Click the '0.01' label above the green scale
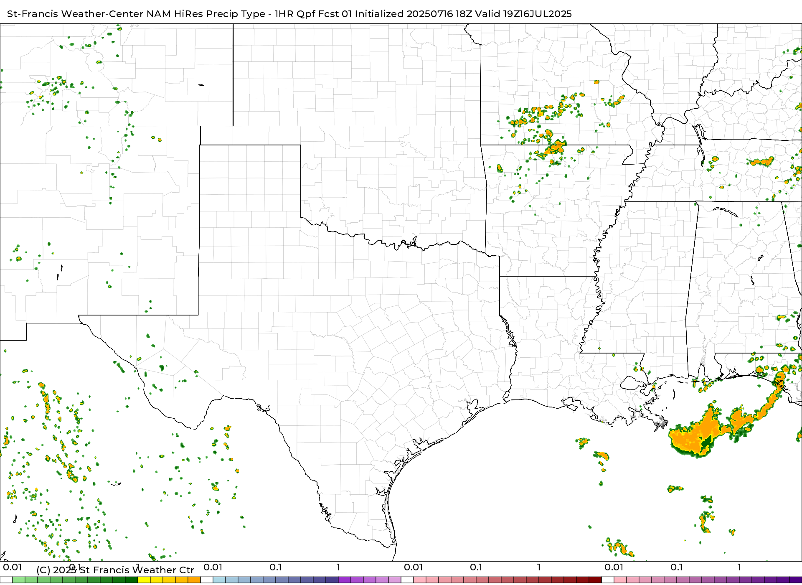 [x=12, y=567]
